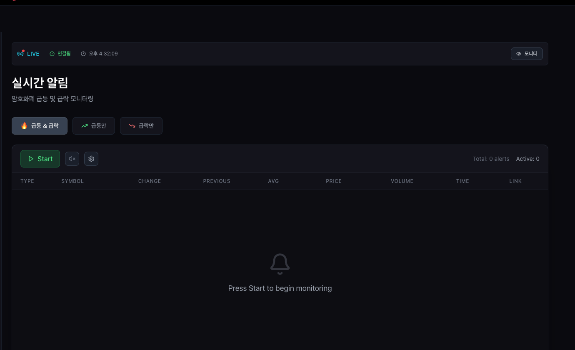Viewport: 575px width, 350px height.
Task: Click the clock icon beside the time
Action: [83, 54]
